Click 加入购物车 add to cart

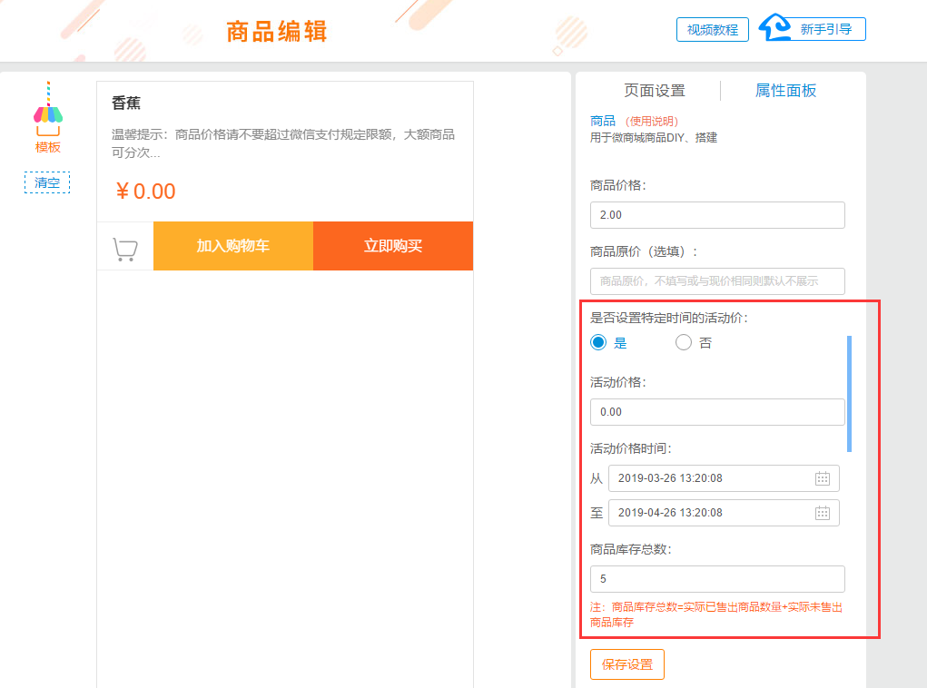(x=233, y=246)
